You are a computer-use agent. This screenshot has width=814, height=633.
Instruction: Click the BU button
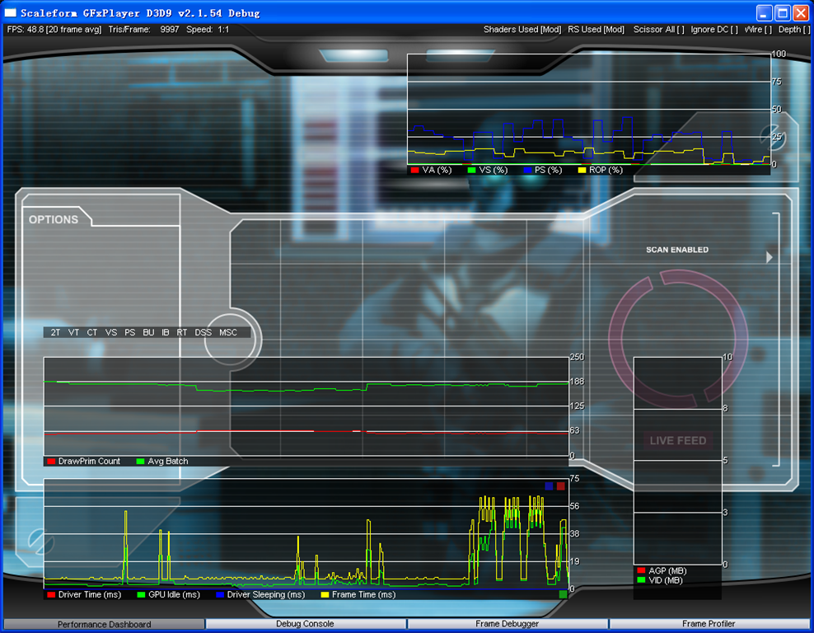point(148,332)
